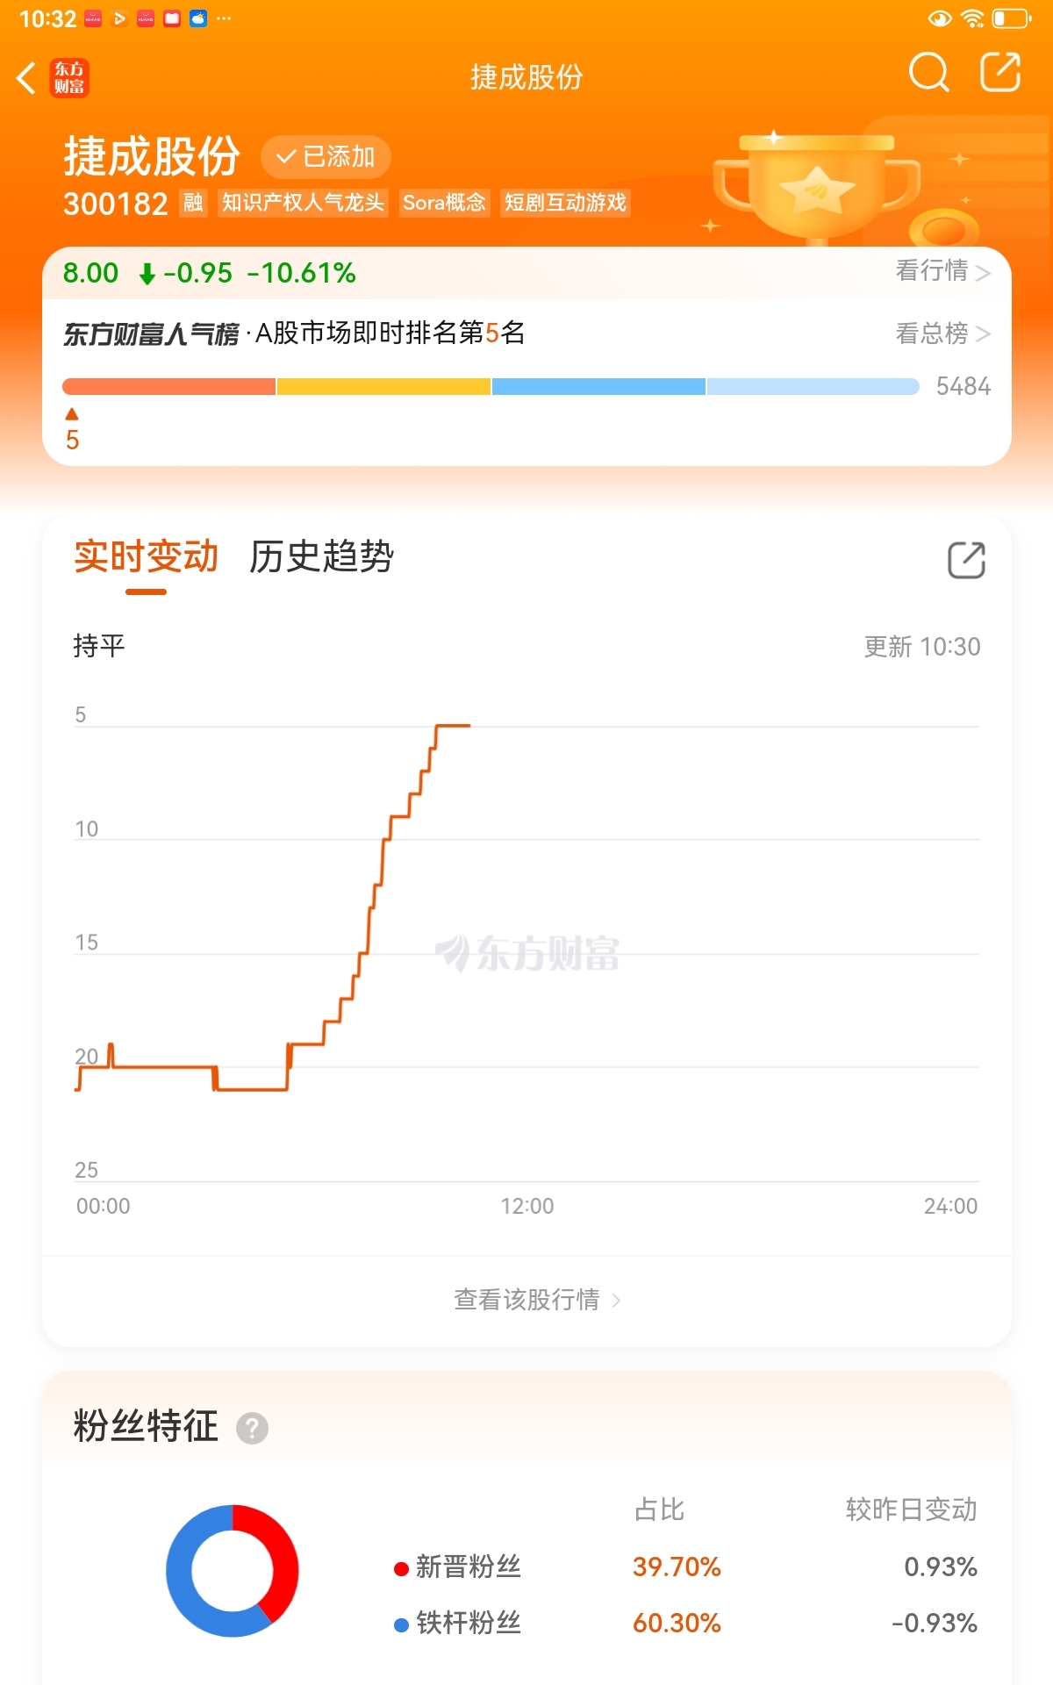The width and height of the screenshot is (1053, 1685).
Task: Switch to the 实时变动 tab
Action: [x=146, y=557]
